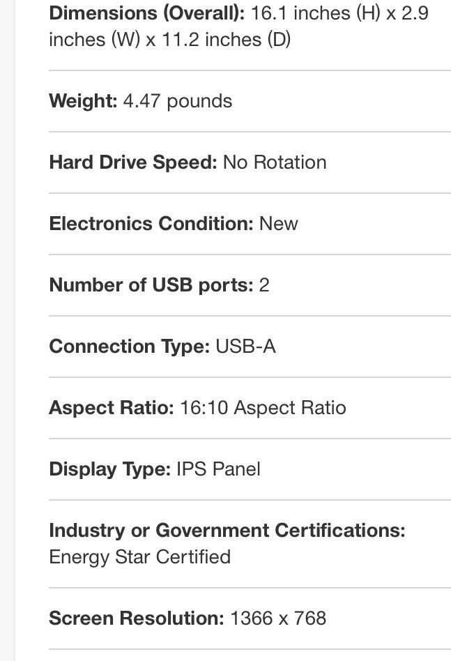451x661 pixels.
Task: Select the Connection Type label
Action: tap(130, 347)
